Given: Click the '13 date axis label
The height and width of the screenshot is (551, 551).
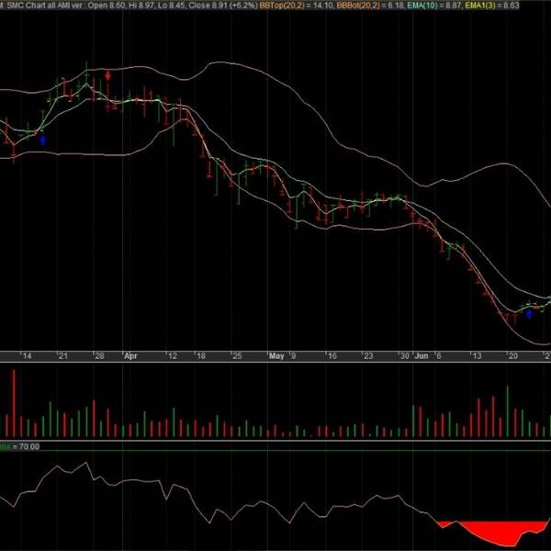Looking at the screenshot, I should pyautogui.click(x=476, y=356).
